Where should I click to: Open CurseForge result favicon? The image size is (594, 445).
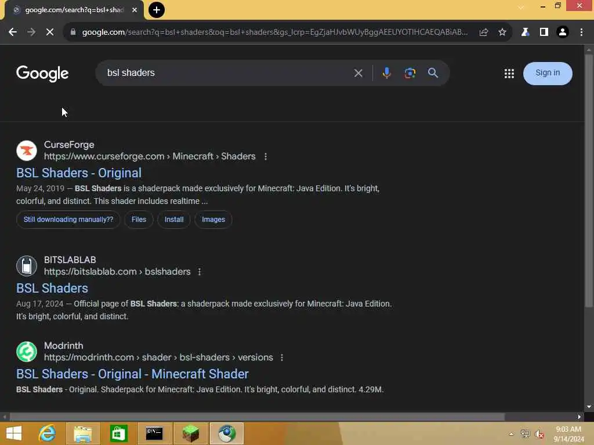click(x=27, y=151)
